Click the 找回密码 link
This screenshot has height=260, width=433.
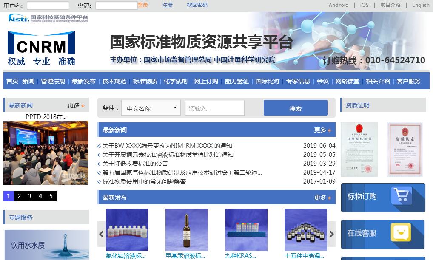point(197,5)
